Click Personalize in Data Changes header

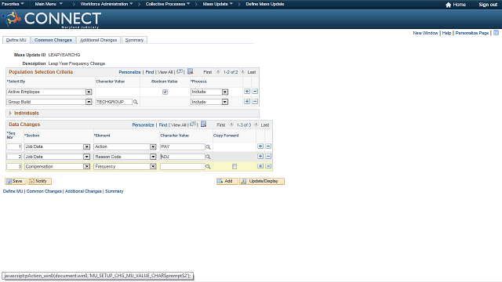coord(143,125)
